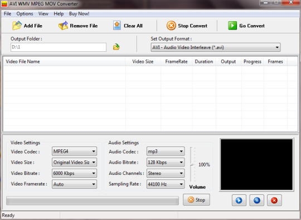301x220 pixels.
Task: Expand the Video Size dropdown
Action: click(74, 162)
